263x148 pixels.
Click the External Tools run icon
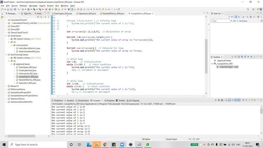point(40,9)
